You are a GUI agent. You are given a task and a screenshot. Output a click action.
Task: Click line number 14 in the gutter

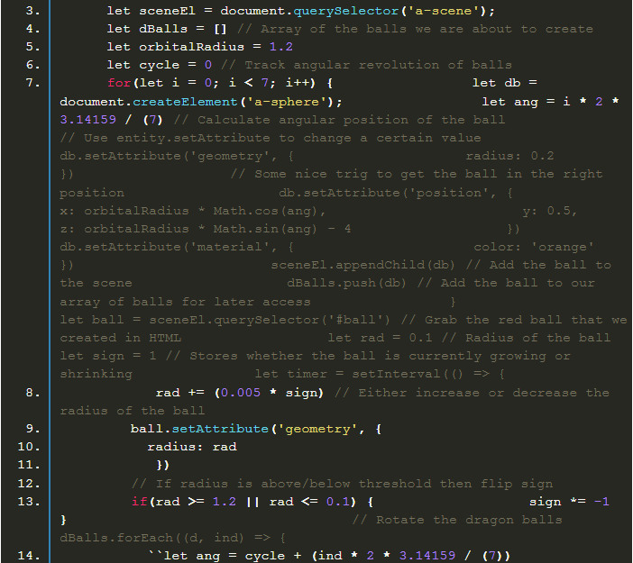click(29, 556)
